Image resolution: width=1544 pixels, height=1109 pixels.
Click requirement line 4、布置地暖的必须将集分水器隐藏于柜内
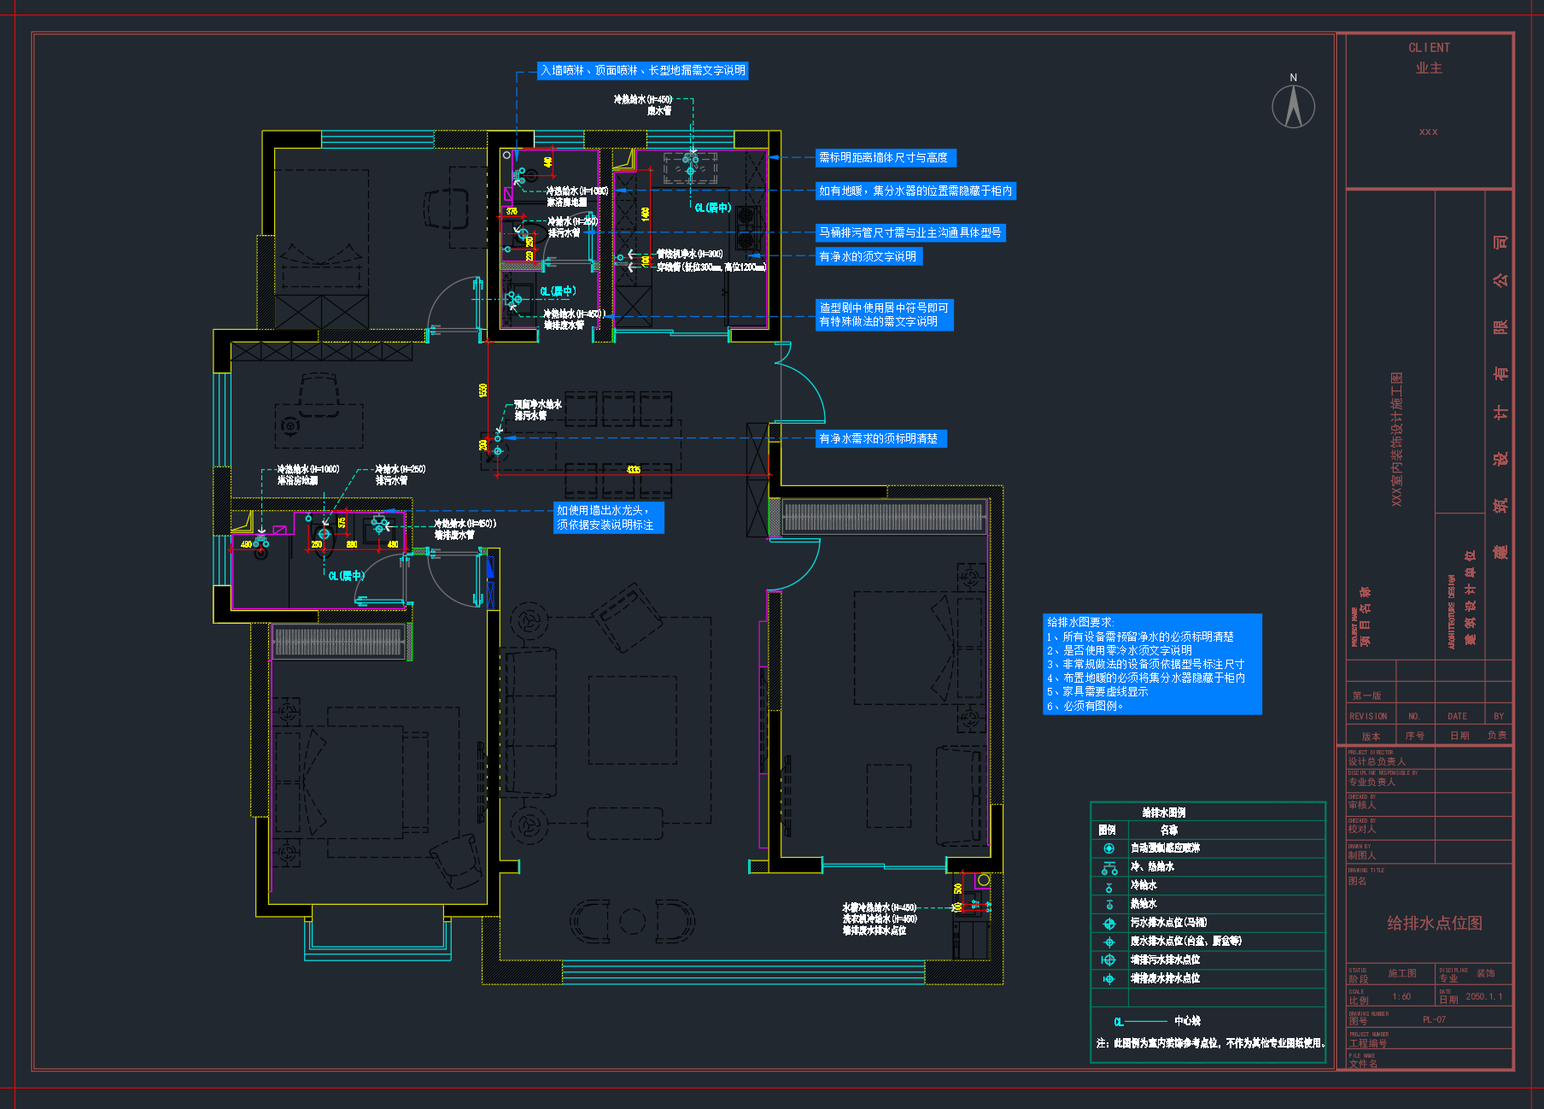1146,678
